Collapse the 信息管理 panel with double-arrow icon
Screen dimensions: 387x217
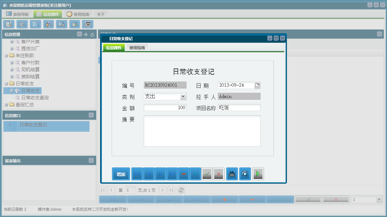(x=79, y=34)
